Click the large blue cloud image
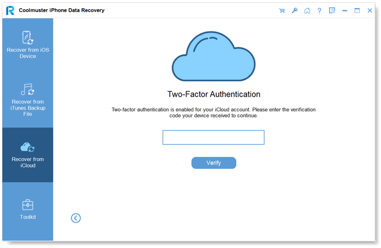The height and width of the screenshot is (248, 381). pyautogui.click(x=213, y=56)
